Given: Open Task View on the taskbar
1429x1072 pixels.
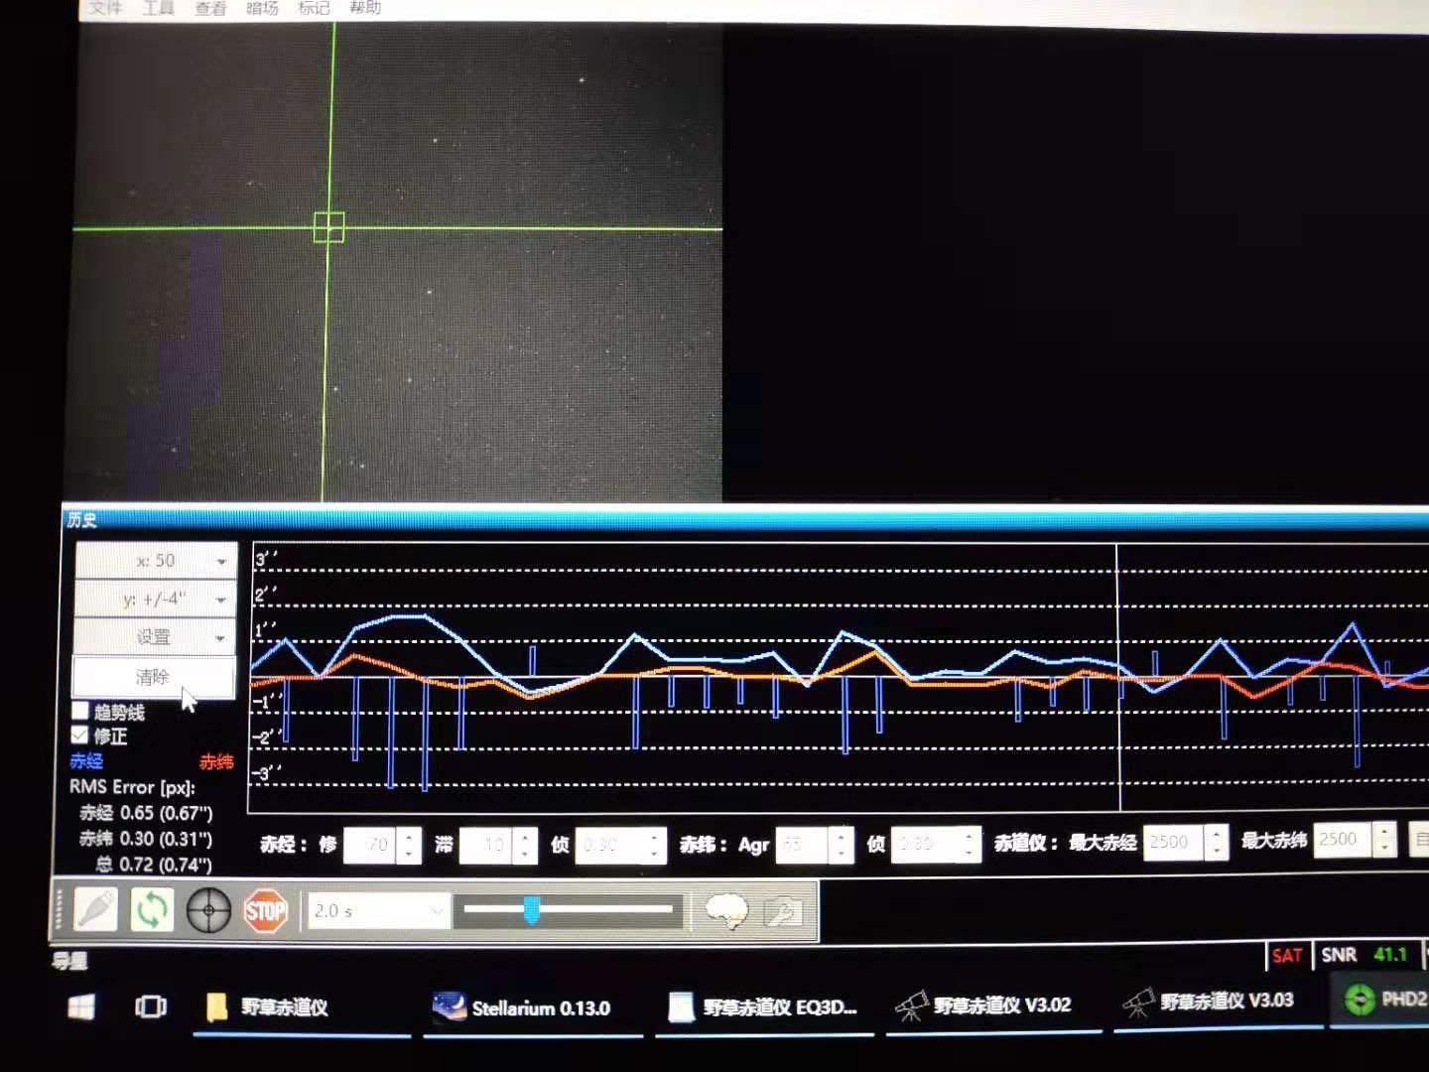Looking at the screenshot, I should [x=151, y=1006].
